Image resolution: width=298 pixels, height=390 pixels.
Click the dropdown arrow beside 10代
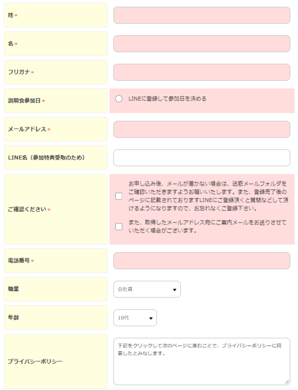point(150,318)
